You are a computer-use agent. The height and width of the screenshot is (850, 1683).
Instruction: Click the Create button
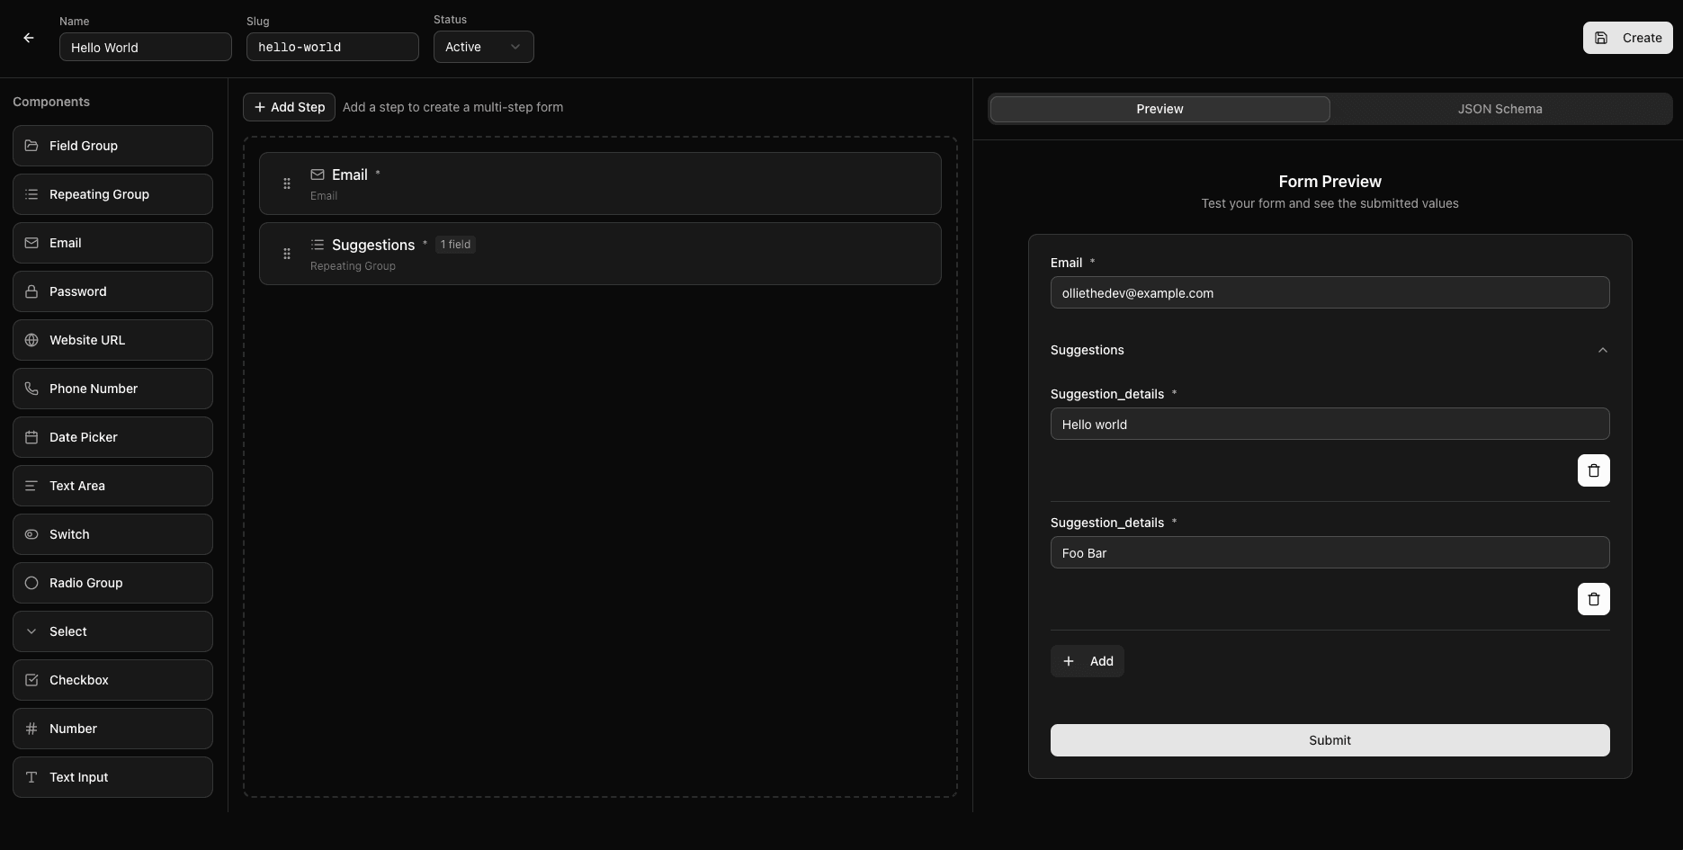(x=1627, y=38)
